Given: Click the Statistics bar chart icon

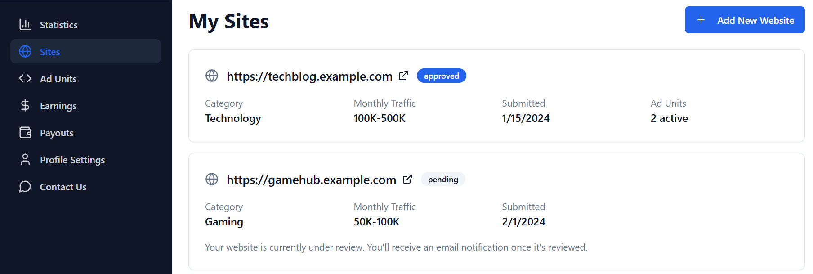Looking at the screenshot, I should click(25, 24).
